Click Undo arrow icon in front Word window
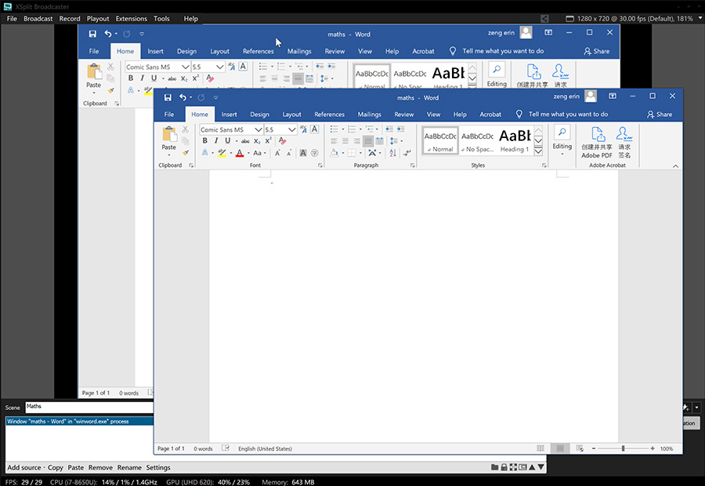Screen dimensions: 705x486 pyautogui.click(x=183, y=97)
